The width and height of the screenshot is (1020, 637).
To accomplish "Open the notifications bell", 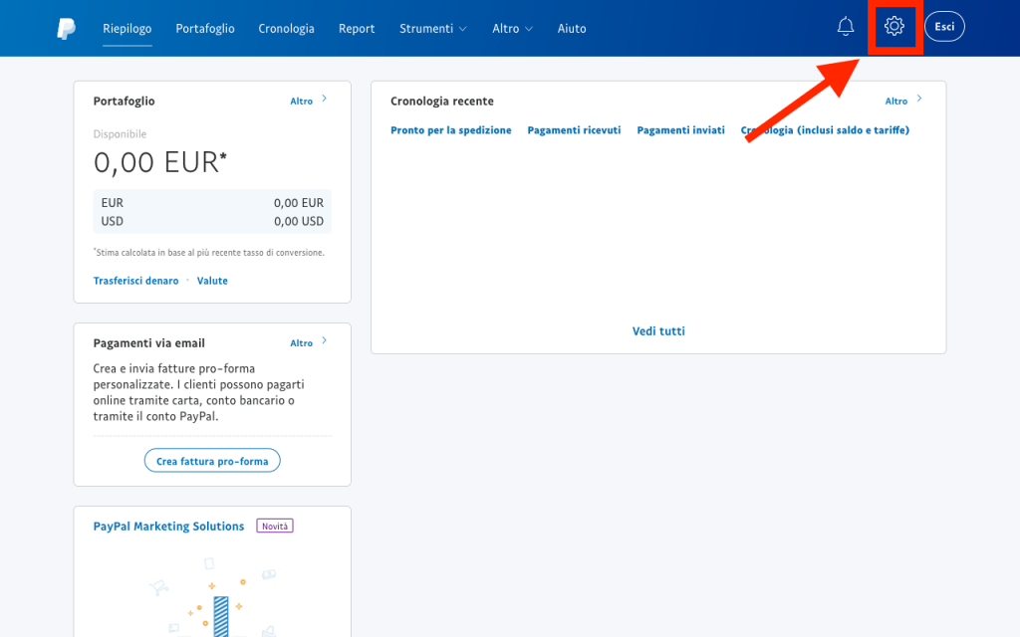I will [845, 27].
